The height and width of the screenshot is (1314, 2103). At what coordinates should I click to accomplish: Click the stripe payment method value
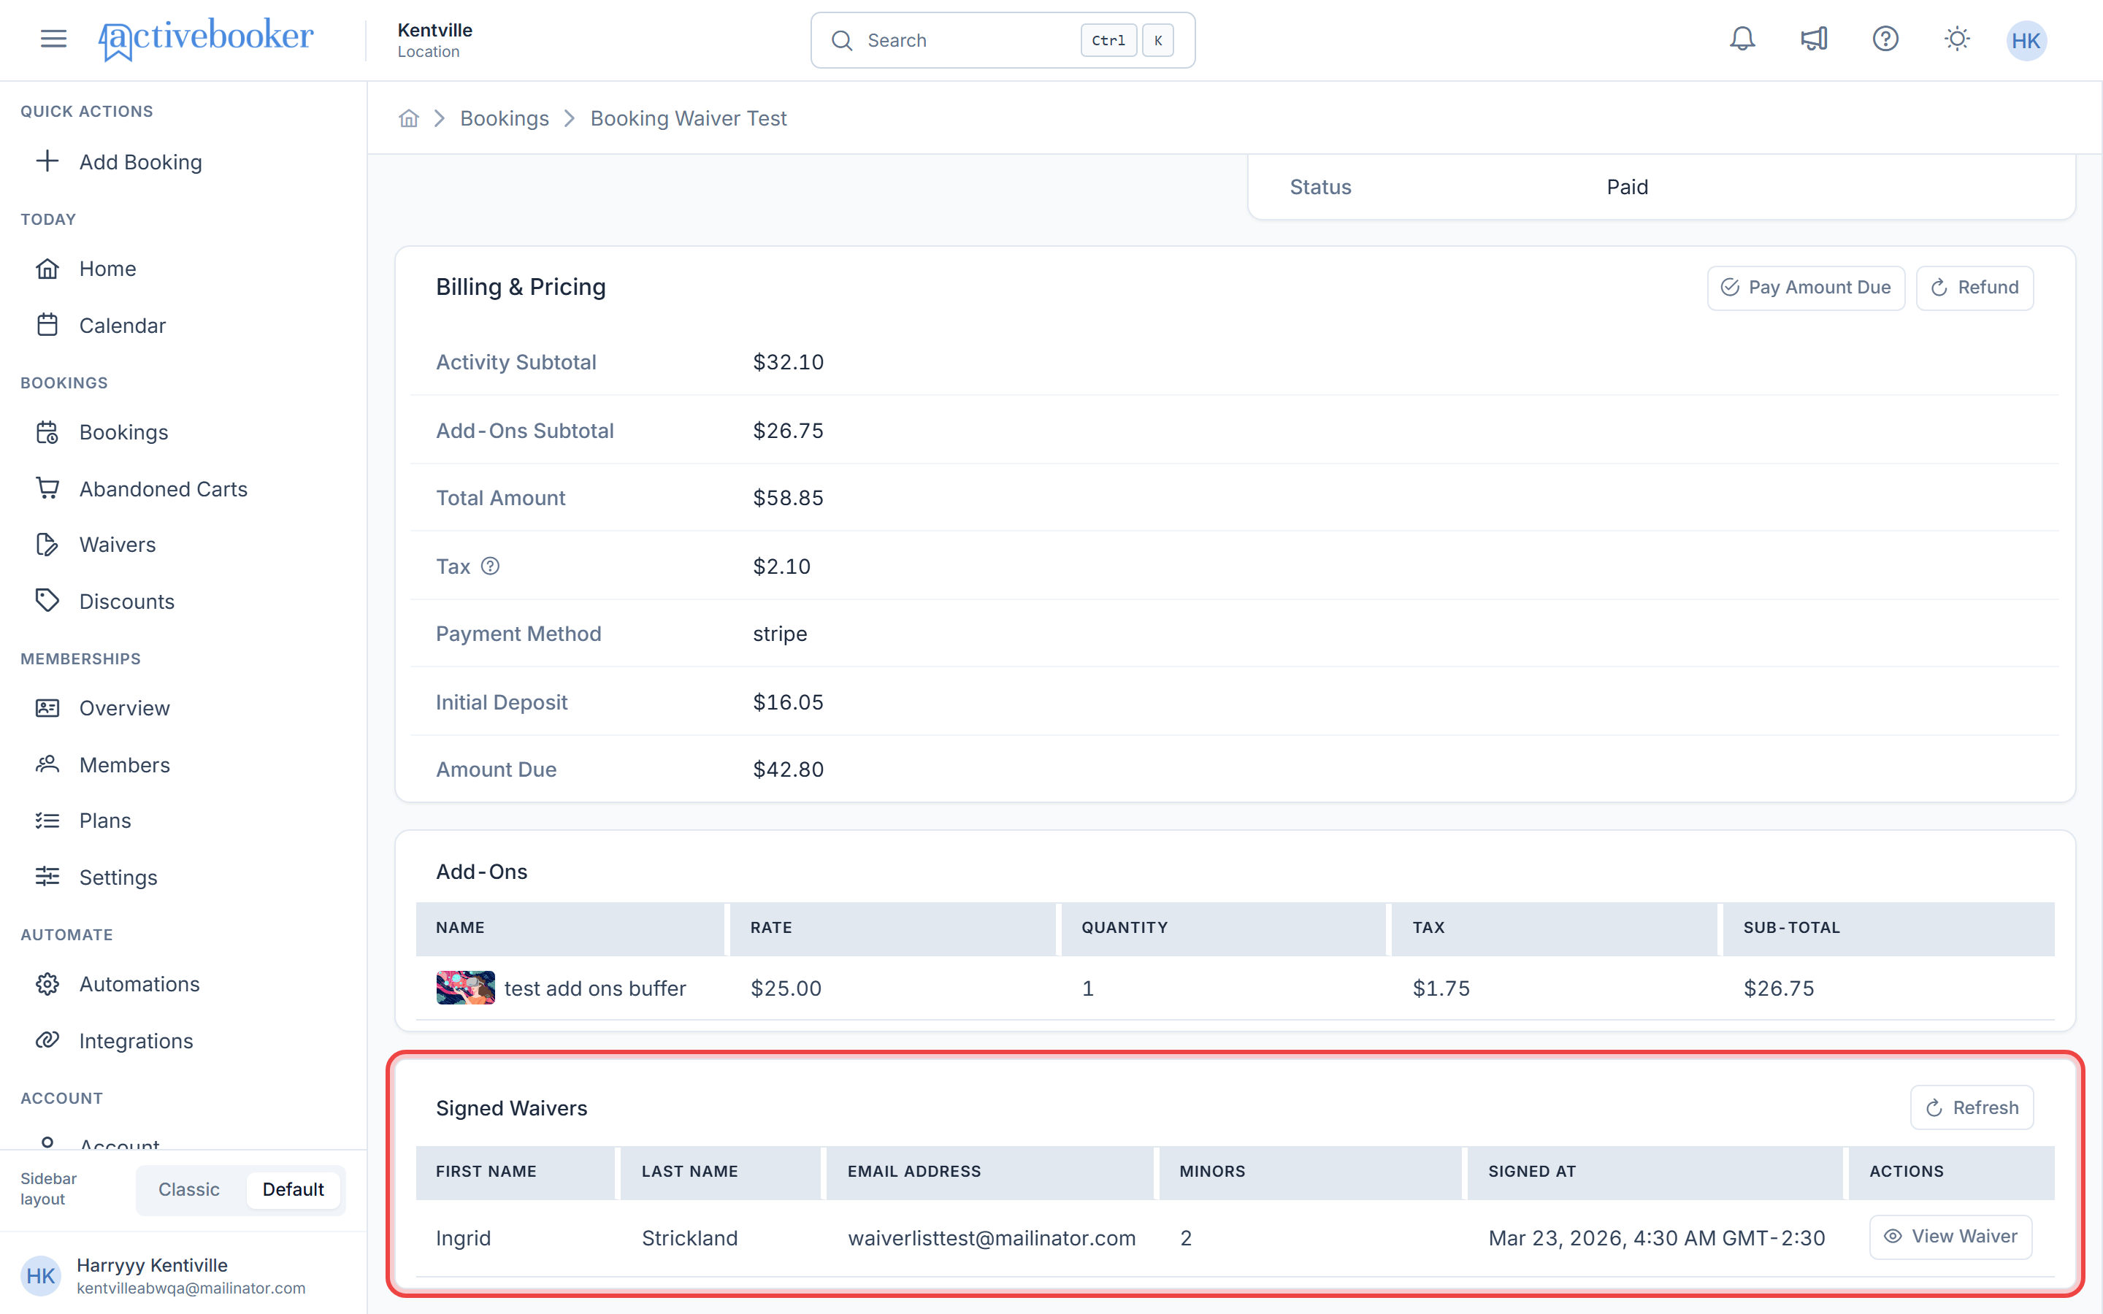click(780, 634)
